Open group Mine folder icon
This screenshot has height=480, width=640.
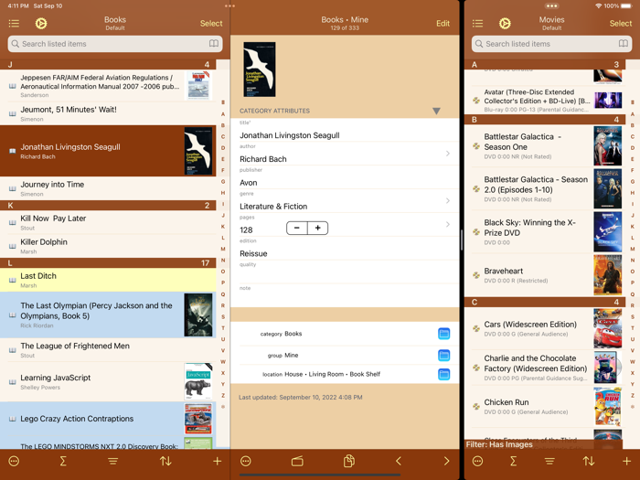point(443,355)
